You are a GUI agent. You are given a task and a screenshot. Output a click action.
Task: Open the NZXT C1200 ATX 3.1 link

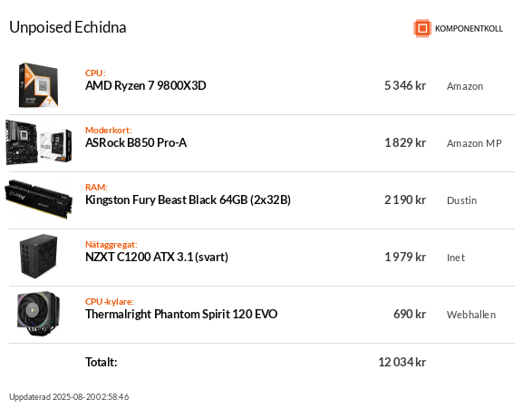pyautogui.click(x=157, y=257)
